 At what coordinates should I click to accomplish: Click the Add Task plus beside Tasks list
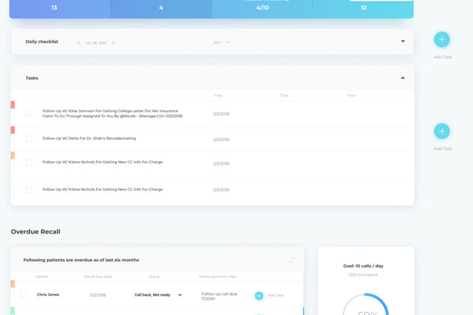point(441,131)
